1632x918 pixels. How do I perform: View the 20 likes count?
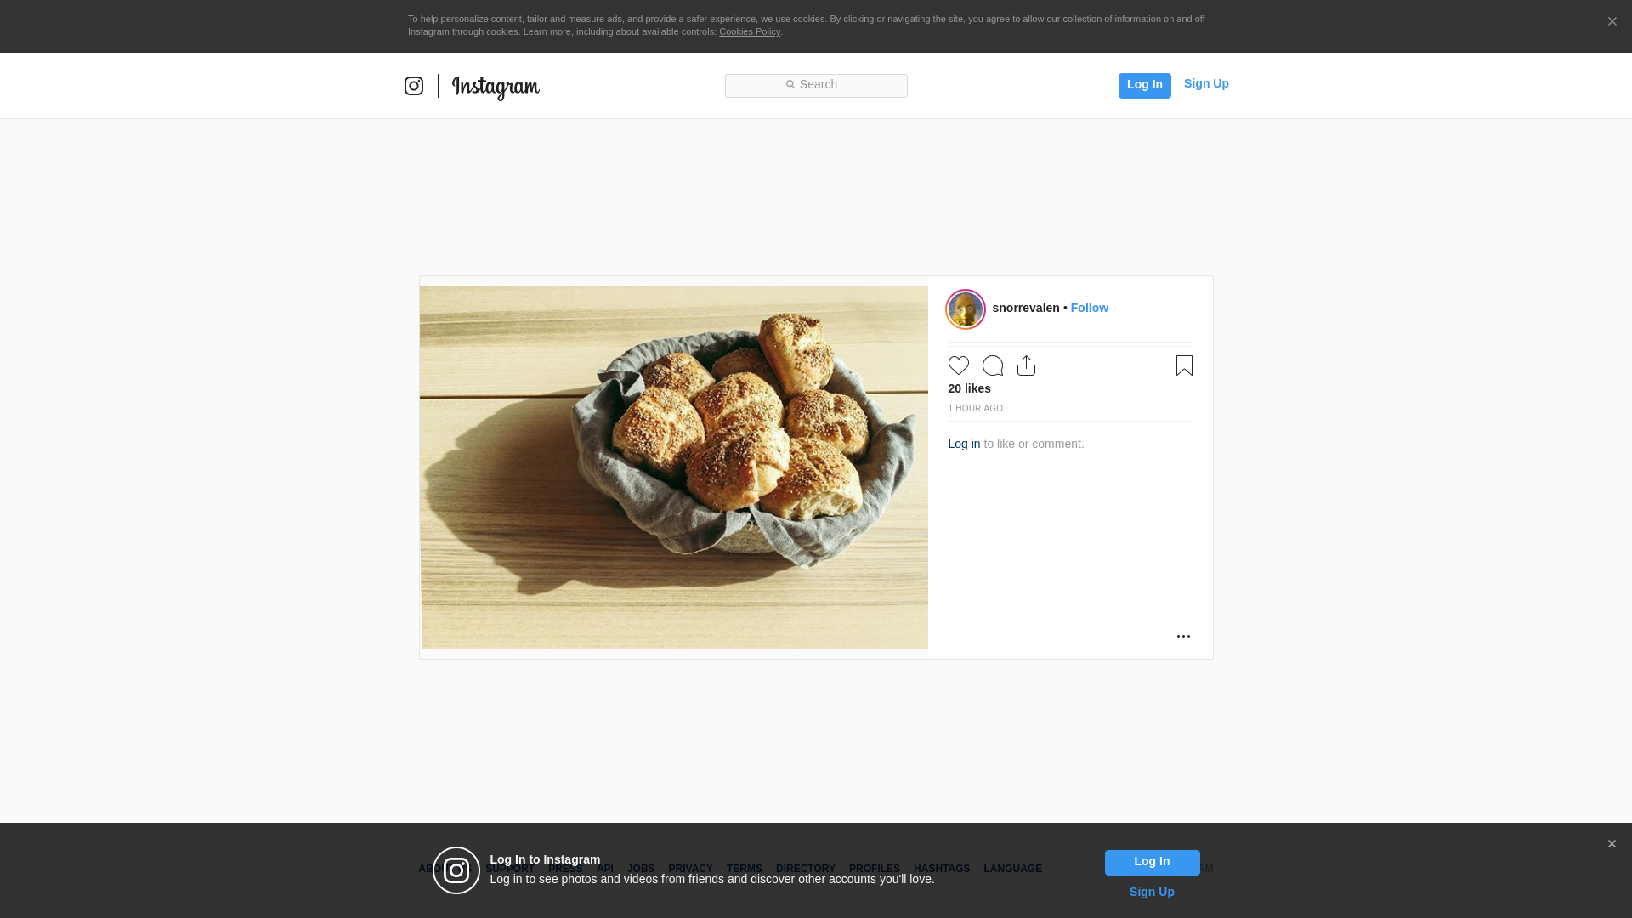click(970, 388)
